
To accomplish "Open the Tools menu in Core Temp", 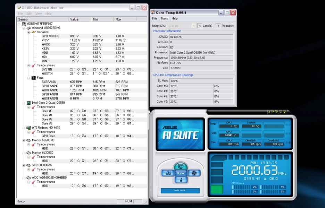I will pos(164,18).
